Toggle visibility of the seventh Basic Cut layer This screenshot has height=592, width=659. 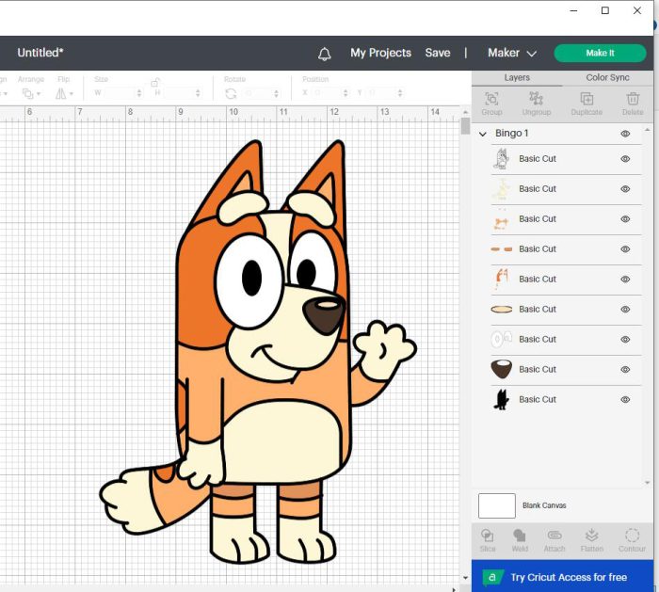tap(625, 340)
